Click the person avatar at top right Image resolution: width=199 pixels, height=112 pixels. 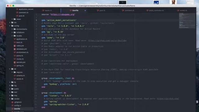(173, 2)
